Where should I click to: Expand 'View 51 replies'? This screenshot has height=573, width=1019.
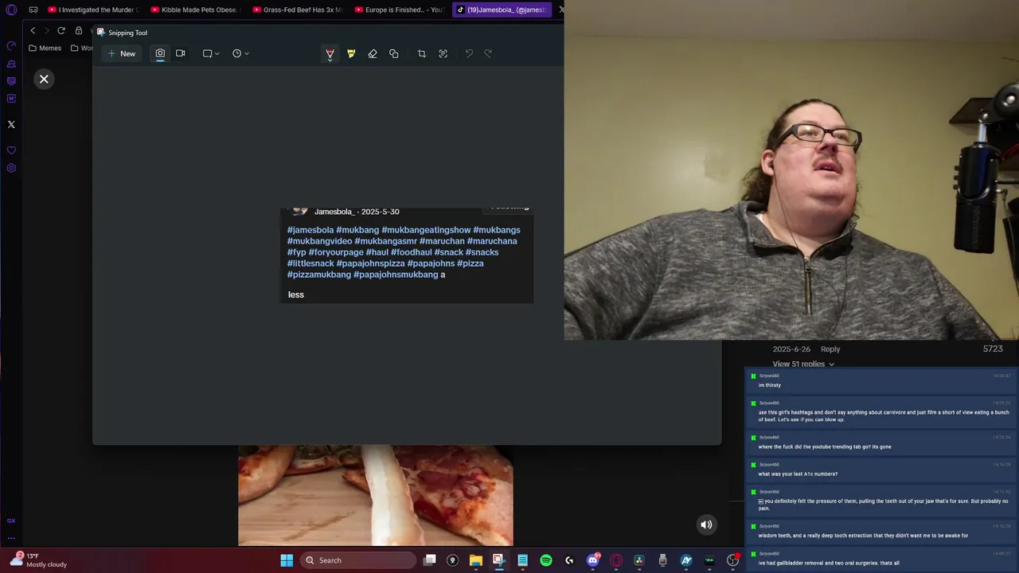coord(803,364)
